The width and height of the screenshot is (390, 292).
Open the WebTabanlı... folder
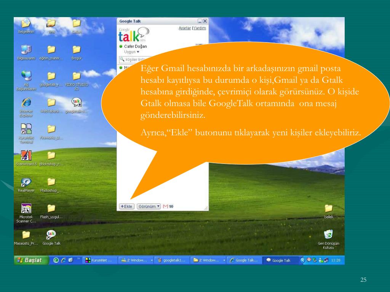tap(51, 105)
